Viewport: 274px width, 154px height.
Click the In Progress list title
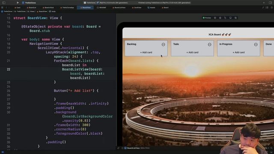[x=226, y=44]
